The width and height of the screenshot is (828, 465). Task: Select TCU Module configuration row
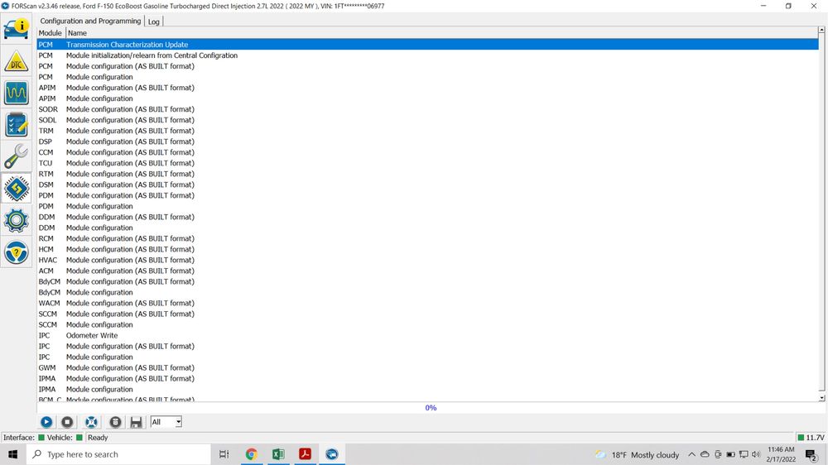click(x=428, y=163)
